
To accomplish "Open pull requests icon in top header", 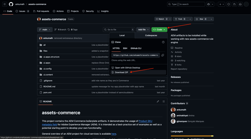I will 234,4.
